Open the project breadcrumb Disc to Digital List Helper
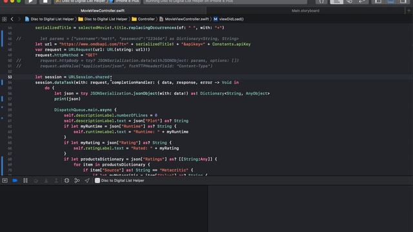Image resolution: width=413 pixels, height=232 pixels. (x=50, y=19)
